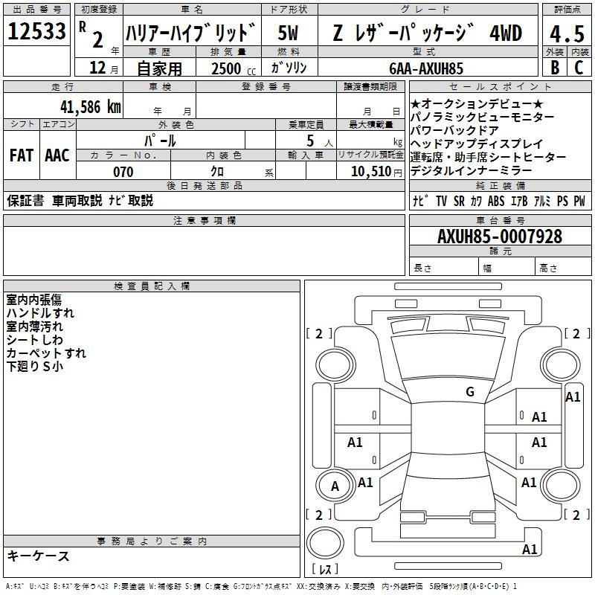Click the circled A mark on the wheel
The image size is (595, 595).
[335, 486]
